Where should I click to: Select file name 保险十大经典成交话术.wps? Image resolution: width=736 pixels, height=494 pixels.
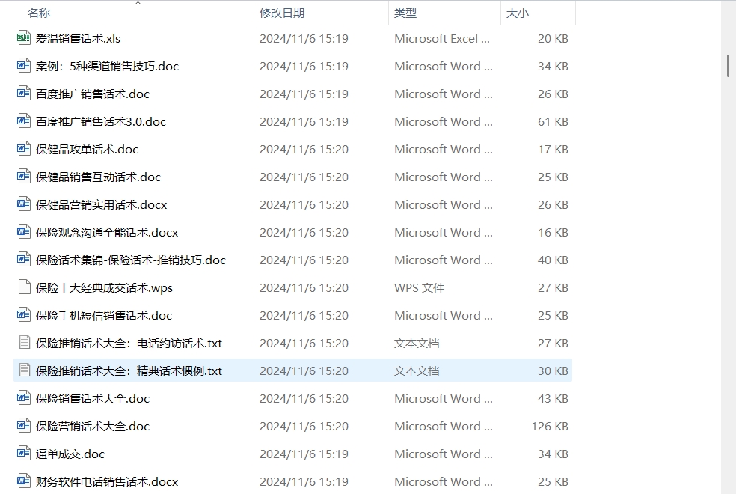pyautogui.click(x=104, y=288)
